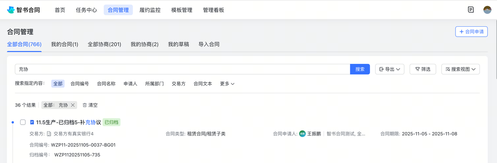Switch to 全部协商(201) tab
The image size is (497, 163).
pyautogui.click(x=104, y=45)
